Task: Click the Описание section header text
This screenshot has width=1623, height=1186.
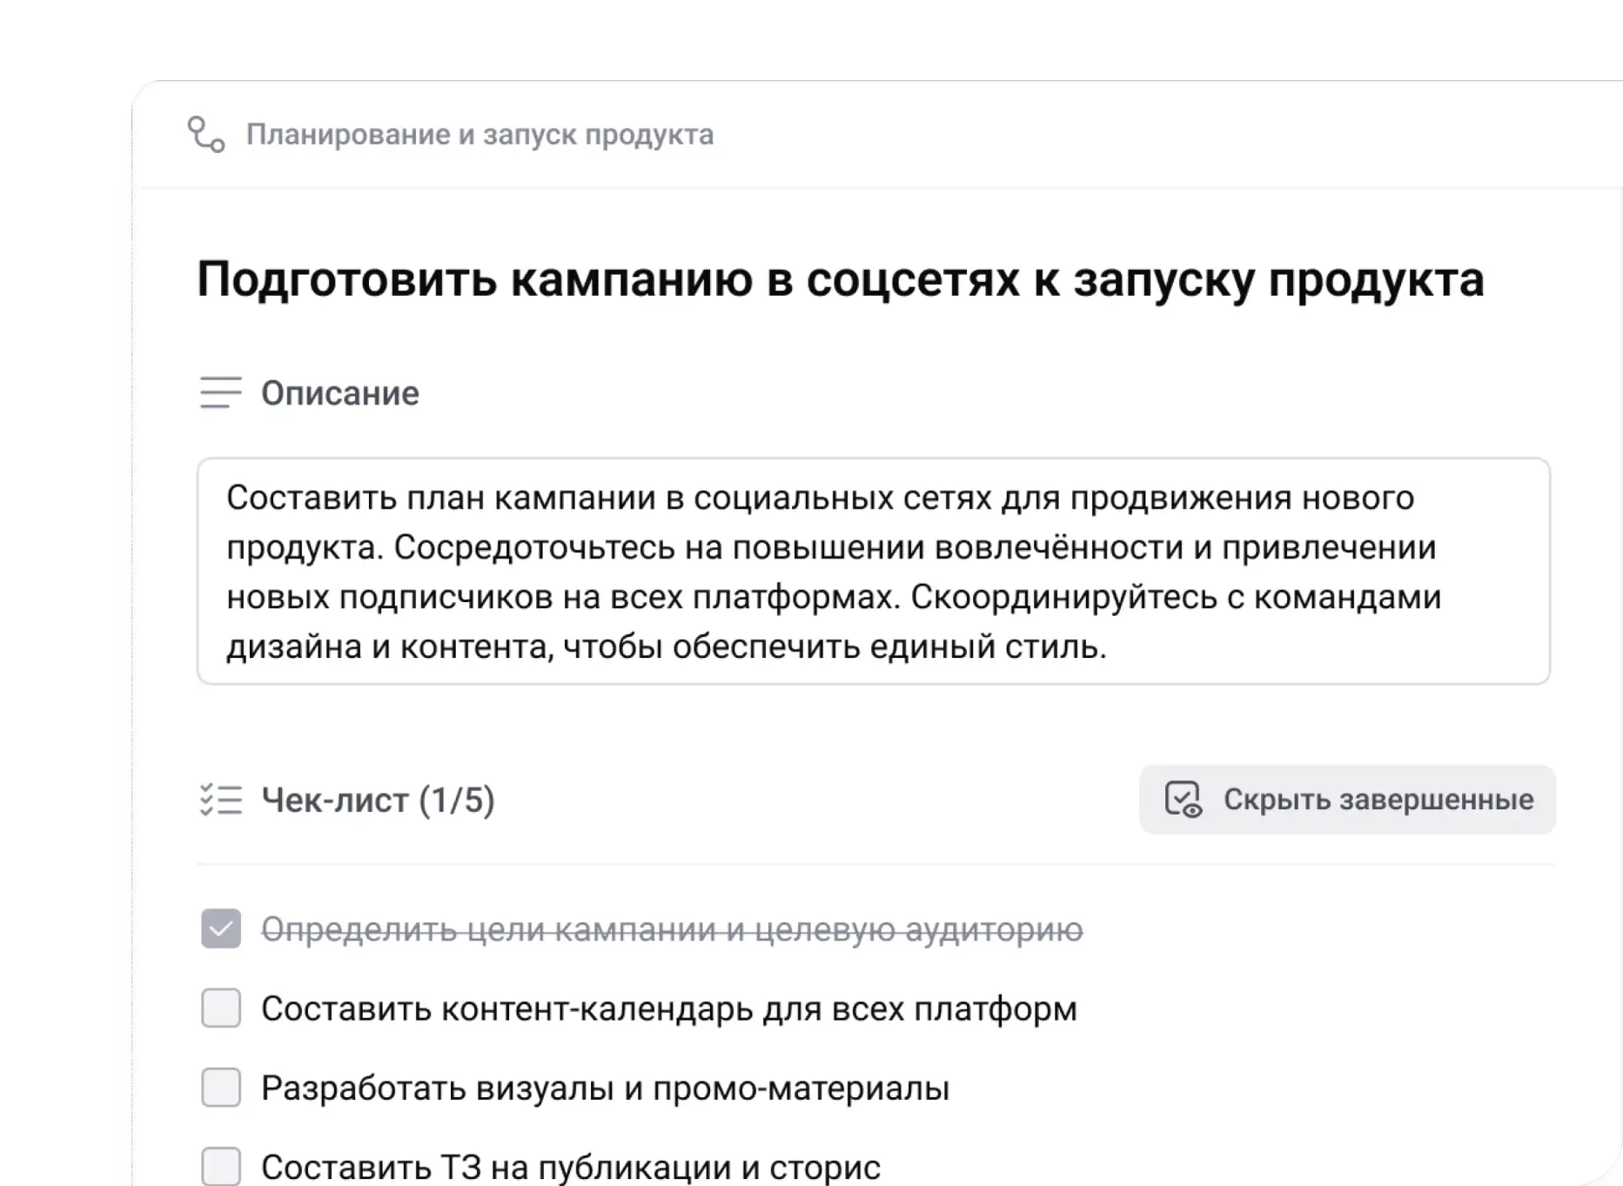Action: point(340,393)
